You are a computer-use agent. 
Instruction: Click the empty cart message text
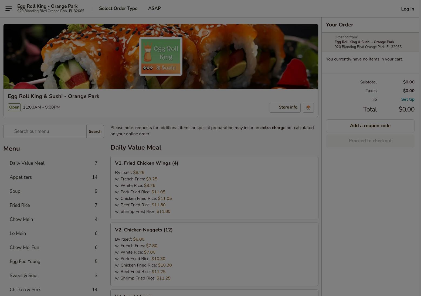click(365, 59)
